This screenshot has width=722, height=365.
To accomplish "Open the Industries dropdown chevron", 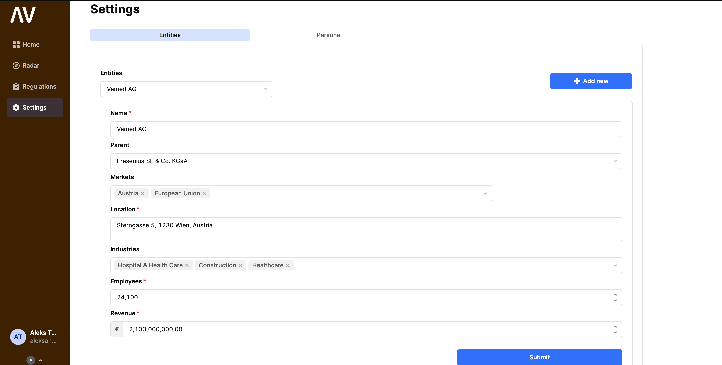I will click(615, 265).
